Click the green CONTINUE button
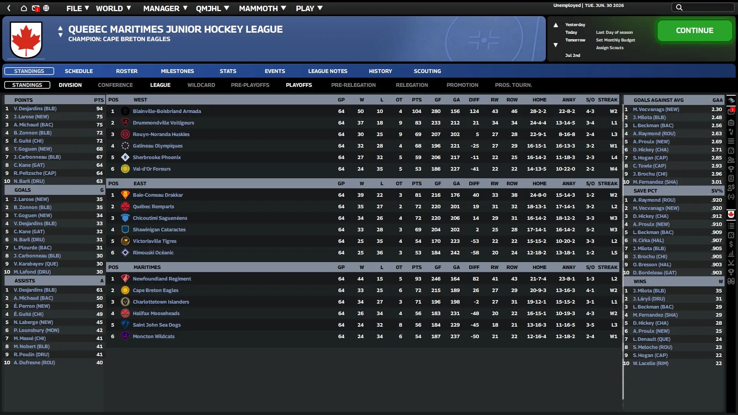Screen dimensions: 738x415 695,30
